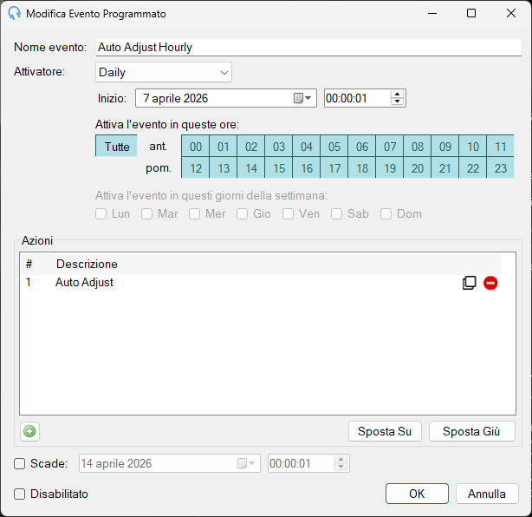Toggle hour 06 in the hour grid

[362, 146]
